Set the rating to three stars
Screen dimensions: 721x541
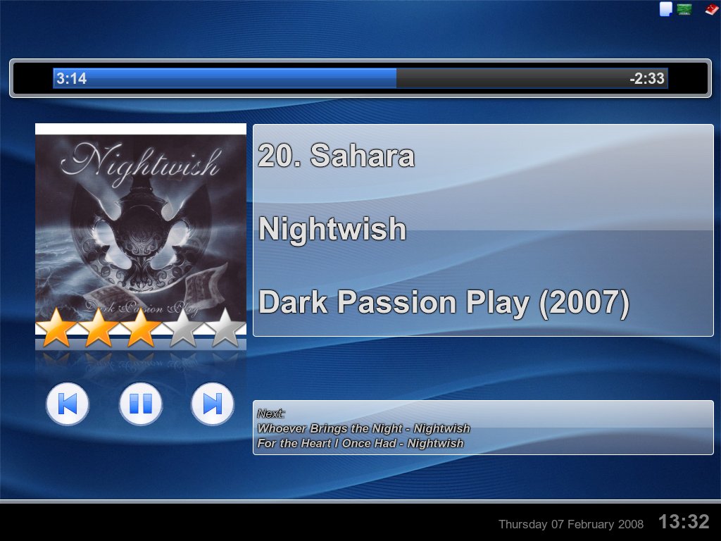(x=141, y=328)
